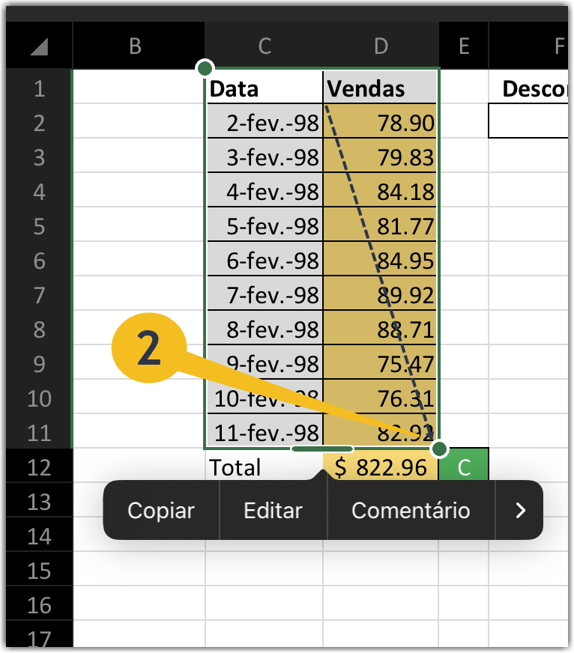Select sales value 81.77

click(x=380, y=225)
